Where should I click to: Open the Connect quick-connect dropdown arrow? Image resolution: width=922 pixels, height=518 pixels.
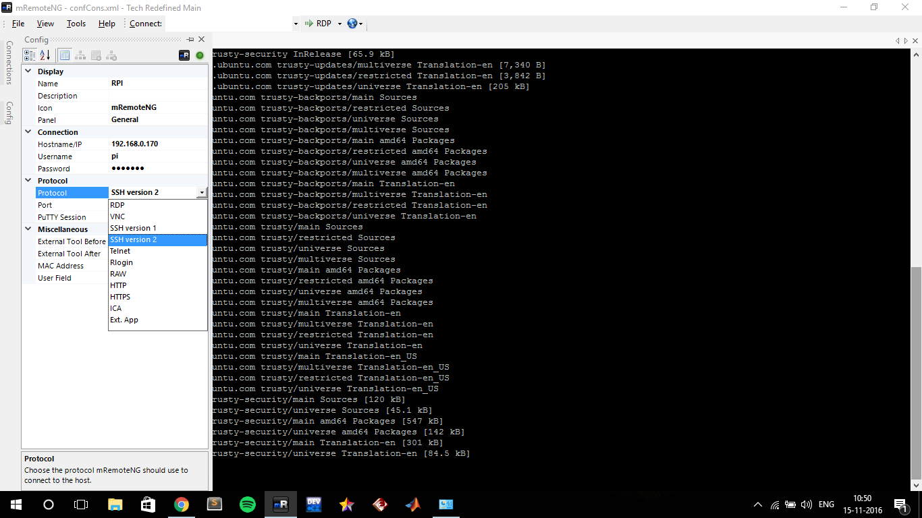[x=296, y=24]
